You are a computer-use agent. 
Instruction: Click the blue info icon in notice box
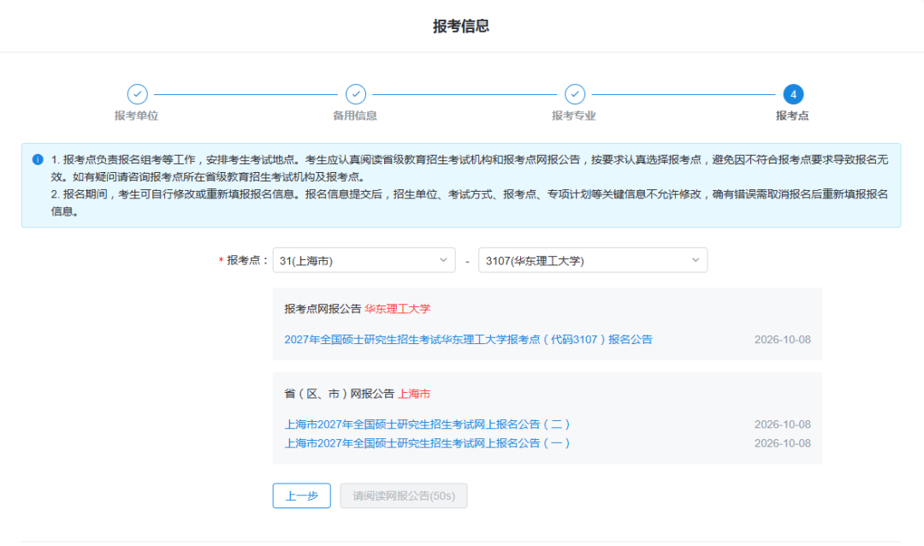coord(38,160)
